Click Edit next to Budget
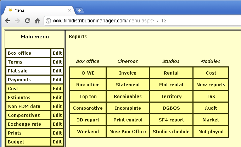The width and height of the screenshot is (241, 147). pos(57,142)
